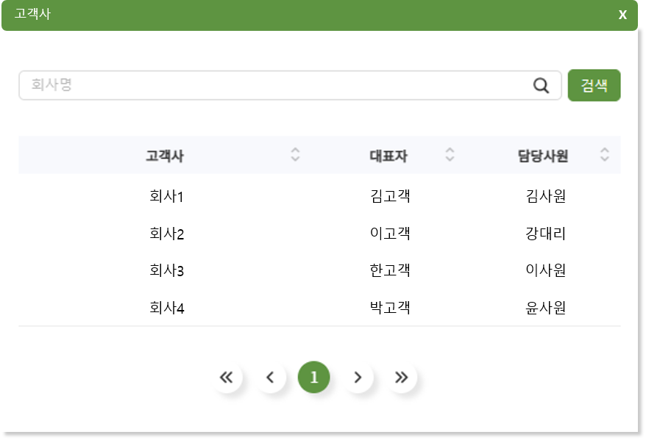Go to the first page with double-left arrows

(226, 377)
